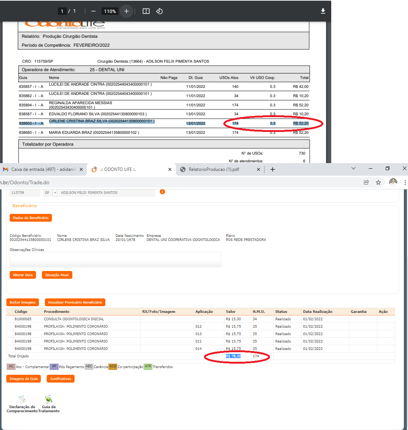Image resolution: width=408 pixels, height=430 pixels.
Task: Click the fit to page icon
Action: point(146,11)
